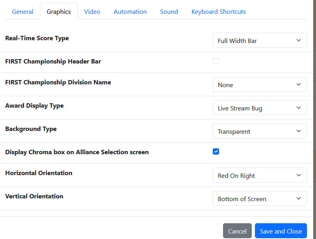Enable the FIRST Championship Header Bar checkbox
The height and width of the screenshot is (239, 316).
coord(216,61)
